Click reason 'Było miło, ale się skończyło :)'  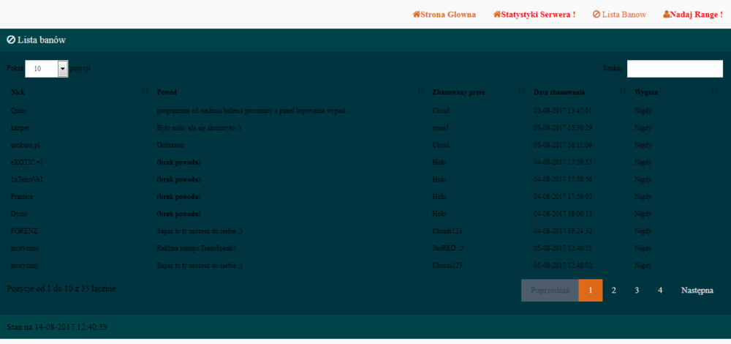(199, 128)
